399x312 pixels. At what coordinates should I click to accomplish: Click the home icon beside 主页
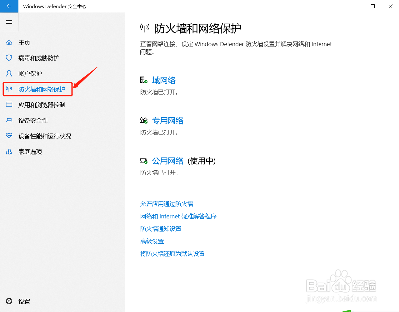[9, 42]
